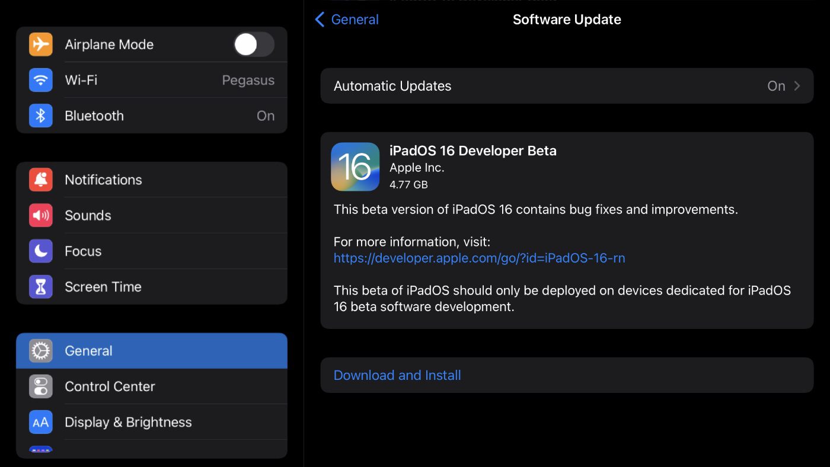
Task: Tap the Control Center icon
Action: click(41, 386)
